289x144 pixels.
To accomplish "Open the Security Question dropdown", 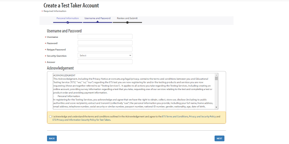I will point(105,55).
